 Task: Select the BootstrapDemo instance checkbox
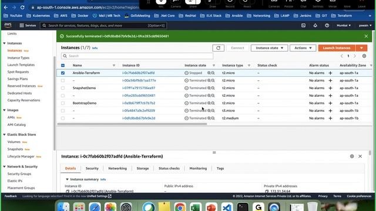tap(63, 103)
